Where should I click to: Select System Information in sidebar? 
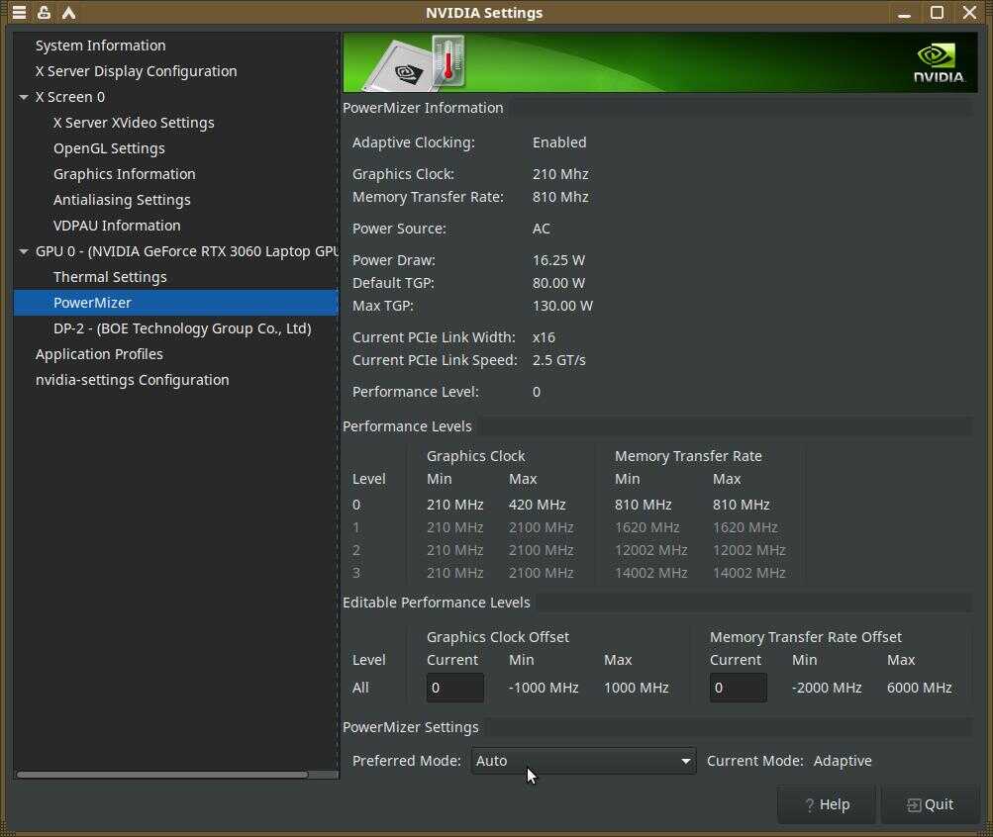tap(101, 46)
